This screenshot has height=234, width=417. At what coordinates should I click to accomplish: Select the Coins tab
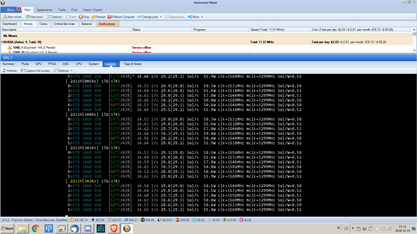pos(43,24)
